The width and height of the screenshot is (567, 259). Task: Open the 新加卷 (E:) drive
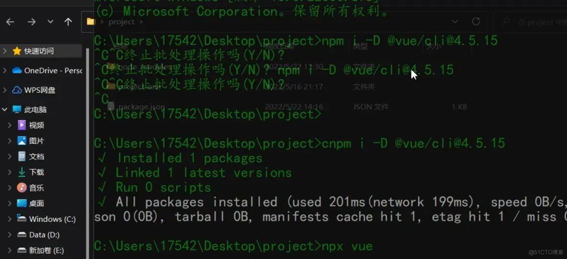46,250
